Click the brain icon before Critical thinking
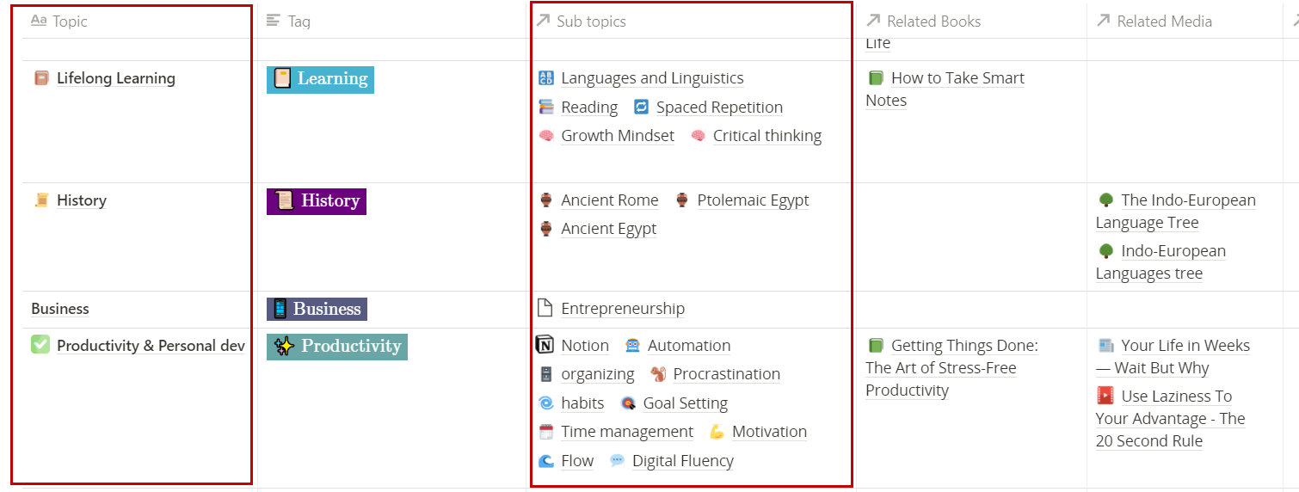This screenshot has height=492, width=1299. click(x=698, y=136)
